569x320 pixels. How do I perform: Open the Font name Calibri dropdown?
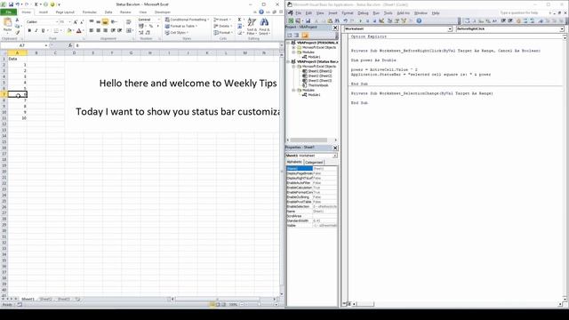point(57,21)
